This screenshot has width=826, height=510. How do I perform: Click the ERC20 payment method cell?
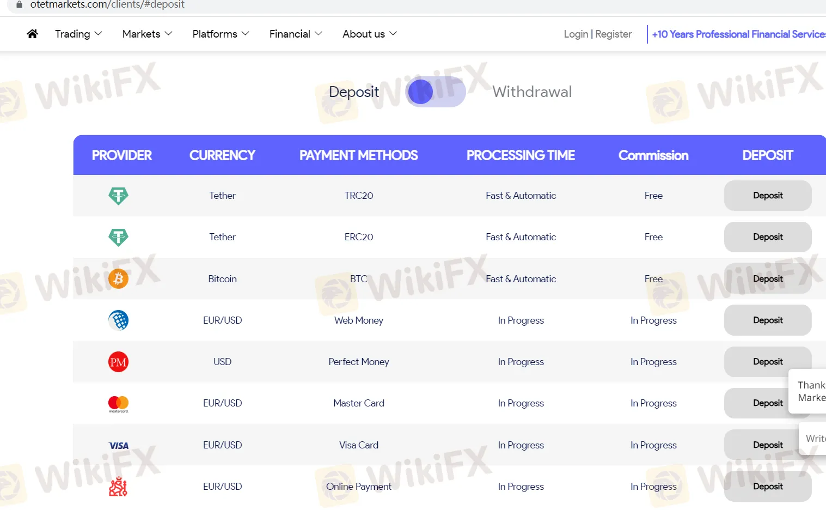359,237
